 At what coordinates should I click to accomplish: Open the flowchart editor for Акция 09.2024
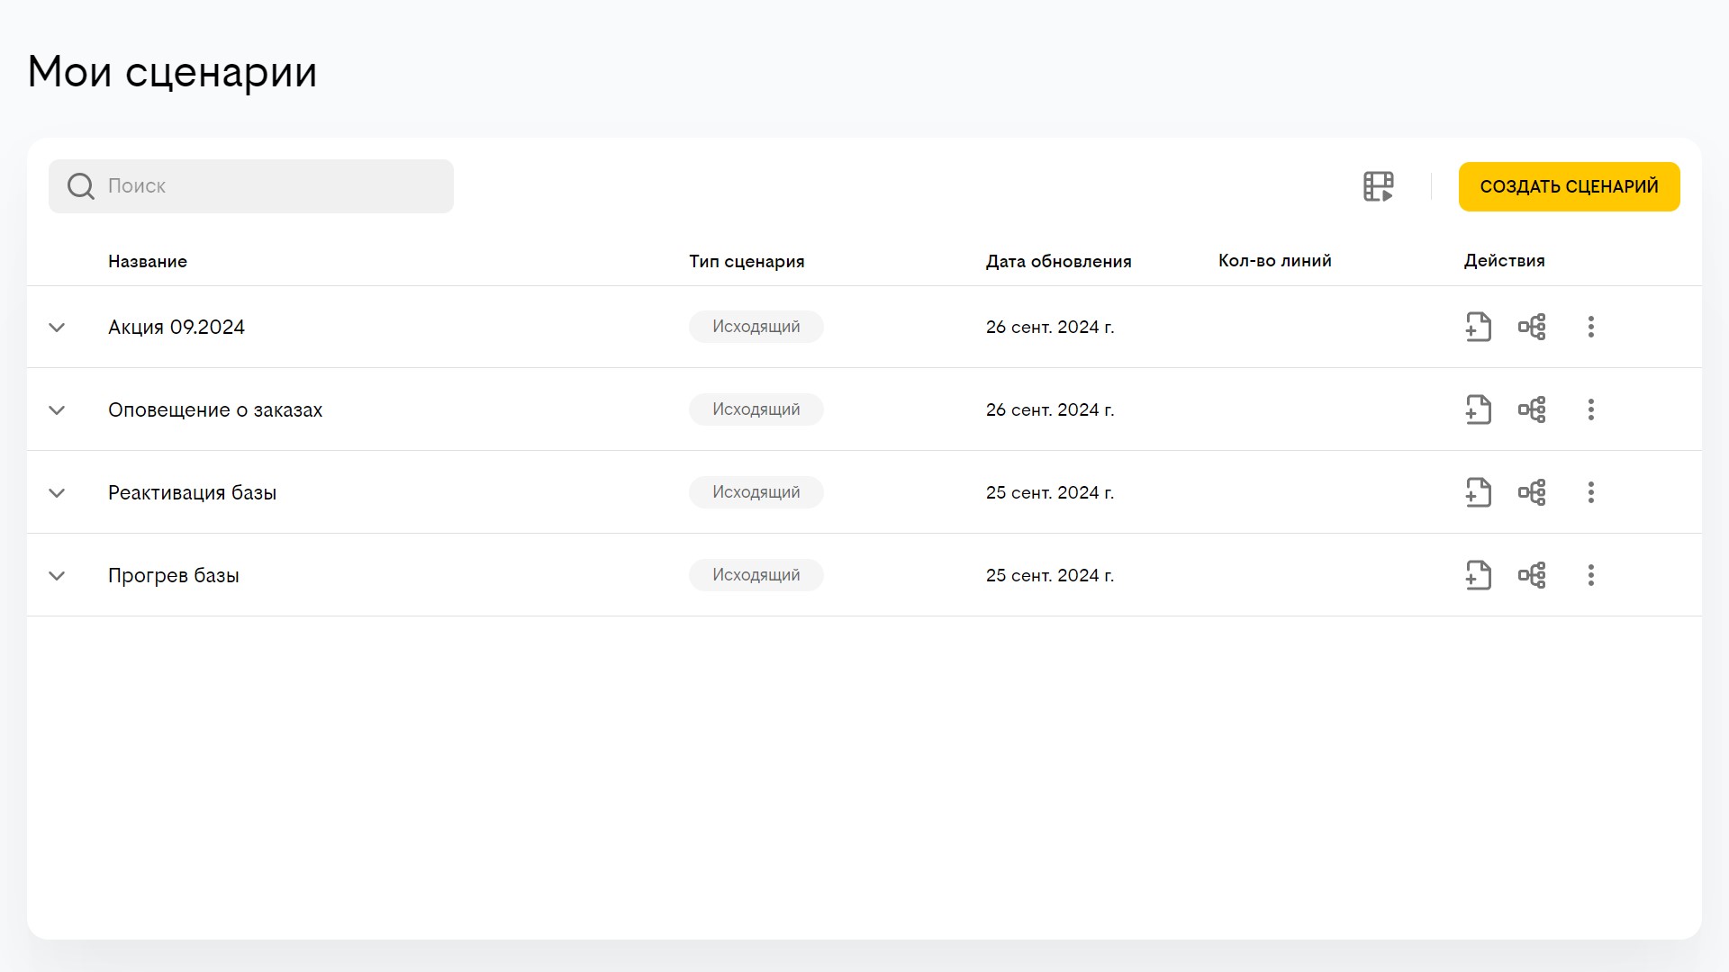(1532, 327)
